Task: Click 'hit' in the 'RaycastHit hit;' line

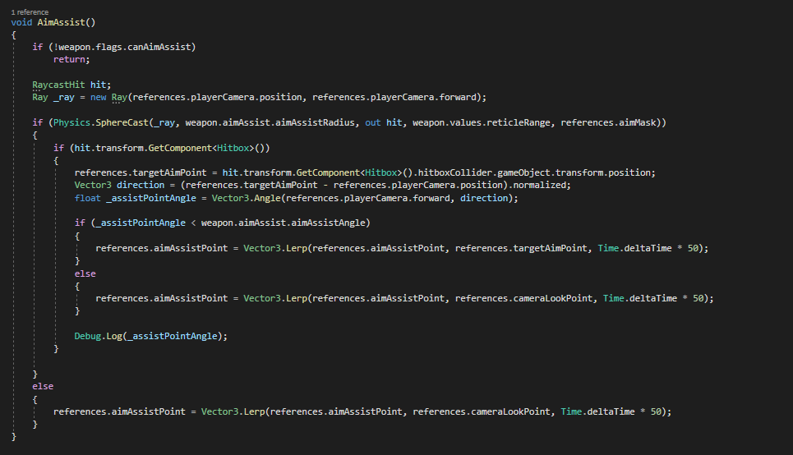Action: (98, 85)
